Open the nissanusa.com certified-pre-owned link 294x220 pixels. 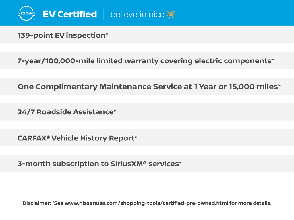146,203
